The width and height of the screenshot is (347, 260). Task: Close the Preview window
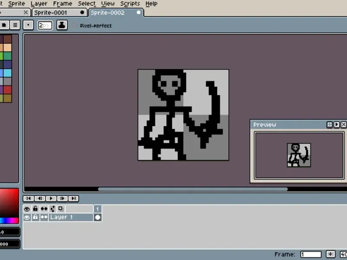[344, 125]
